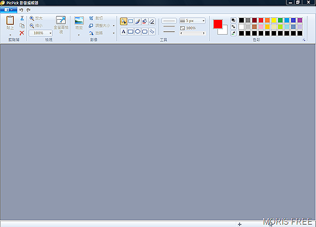The width and height of the screenshot is (316, 227).
Task: Pick the lime green palette swatch
Action: pyautogui.click(x=280, y=27)
